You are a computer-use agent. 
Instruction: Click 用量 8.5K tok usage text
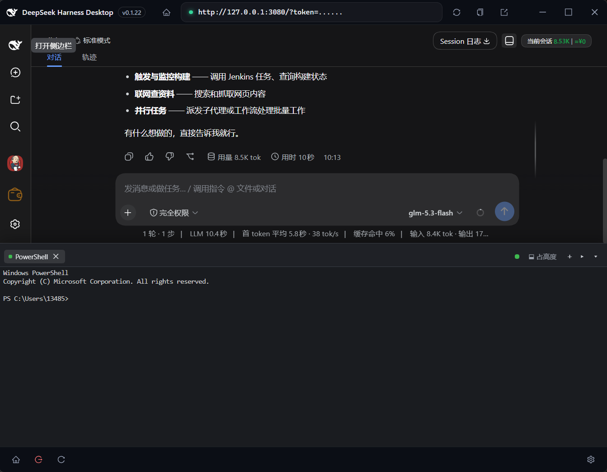tap(234, 157)
